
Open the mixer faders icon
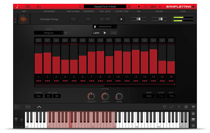pyautogui.click(x=39, y=7)
